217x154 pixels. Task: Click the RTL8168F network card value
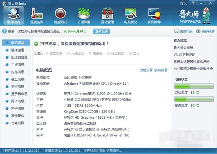(x=97, y=135)
